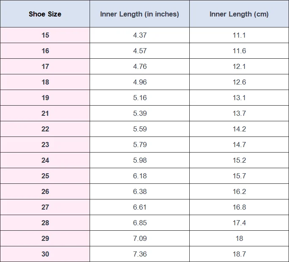Click the 15.2 cm value

239,160
